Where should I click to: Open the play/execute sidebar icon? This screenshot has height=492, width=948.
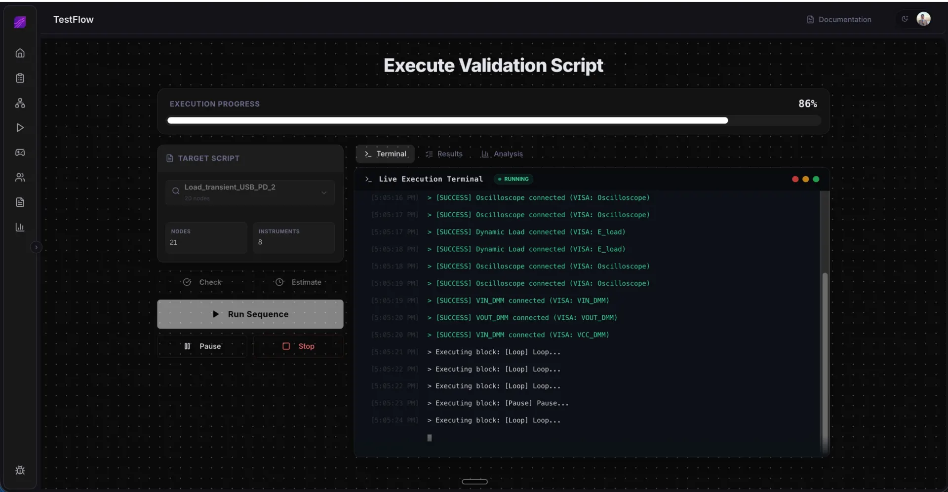(20, 127)
